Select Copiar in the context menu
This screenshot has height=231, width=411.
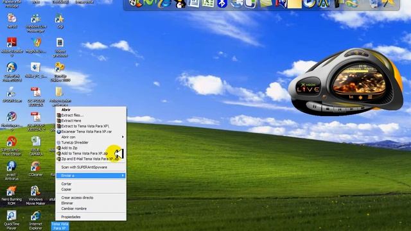pyautogui.click(x=91, y=190)
